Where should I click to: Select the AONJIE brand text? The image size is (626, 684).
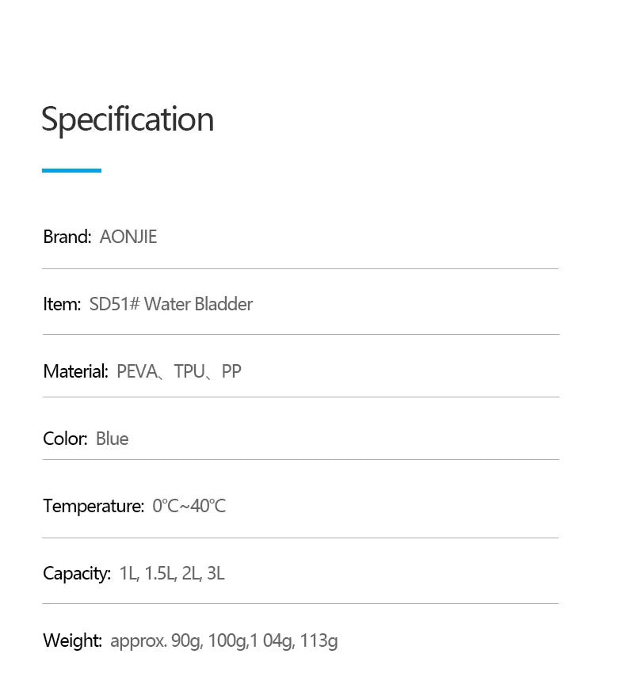click(128, 237)
